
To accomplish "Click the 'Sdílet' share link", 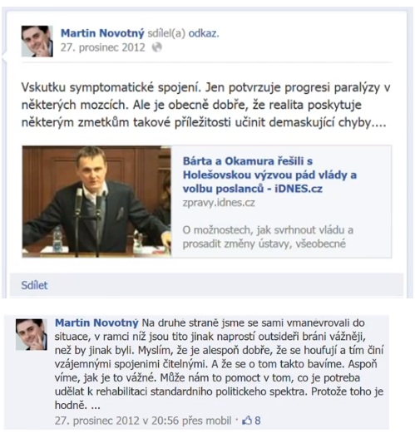I will point(34,285).
